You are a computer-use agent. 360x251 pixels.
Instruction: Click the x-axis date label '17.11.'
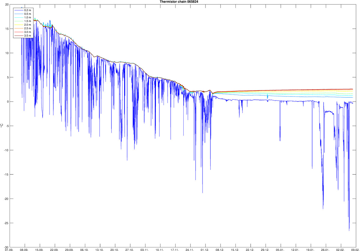(175, 250)
